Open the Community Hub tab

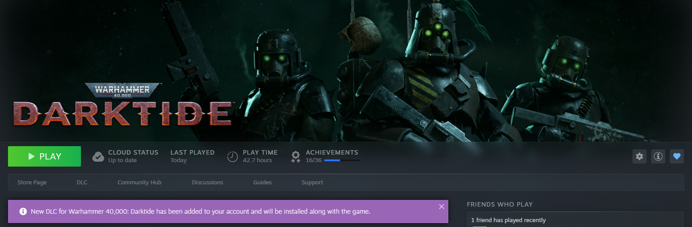pos(139,182)
